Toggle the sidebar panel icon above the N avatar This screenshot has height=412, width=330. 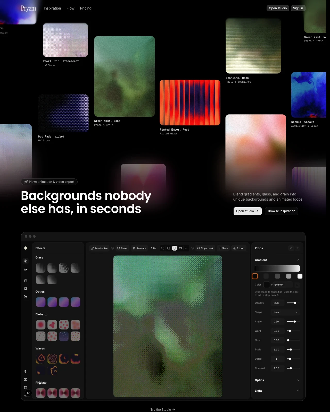click(x=26, y=388)
